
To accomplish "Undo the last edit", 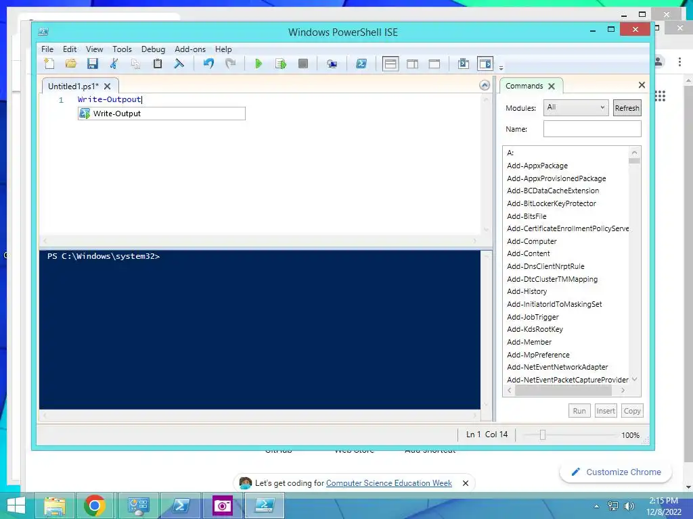I will pyautogui.click(x=208, y=64).
